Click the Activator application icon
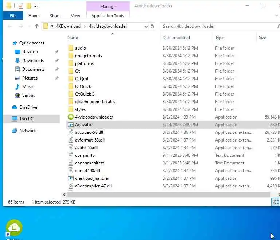Screen dimensions: 280x240 (x=71, y=124)
